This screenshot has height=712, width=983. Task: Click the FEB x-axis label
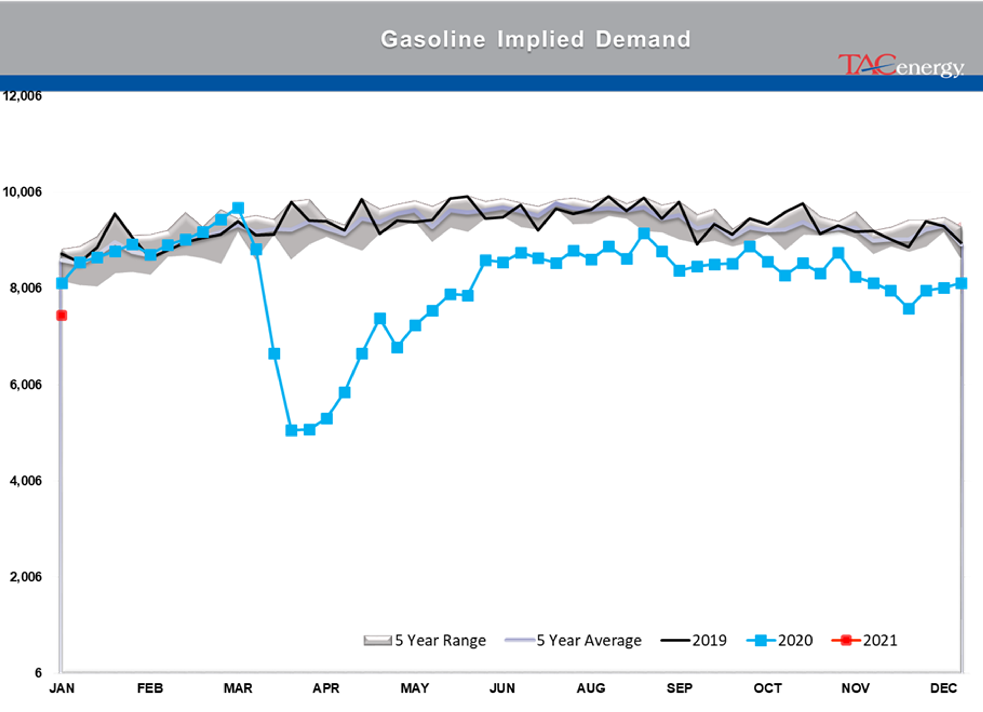coord(150,688)
